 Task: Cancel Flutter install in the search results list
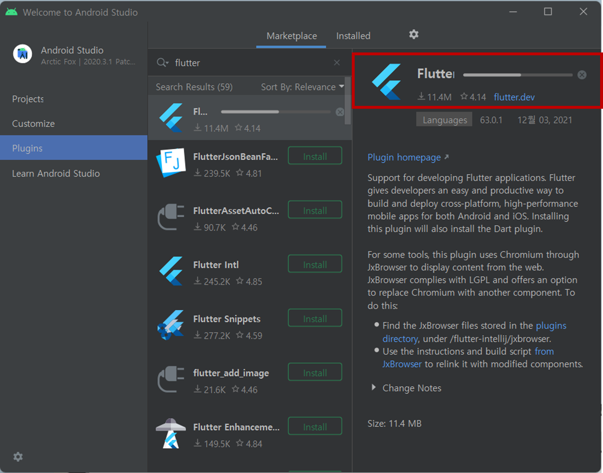pyautogui.click(x=340, y=112)
